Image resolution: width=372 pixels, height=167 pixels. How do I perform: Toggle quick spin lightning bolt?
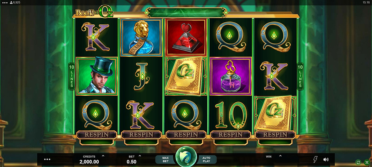(315, 160)
